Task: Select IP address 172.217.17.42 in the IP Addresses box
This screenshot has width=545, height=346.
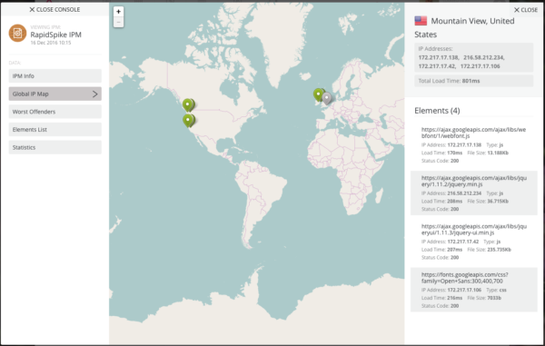Action: pyautogui.click(x=437, y=66)
